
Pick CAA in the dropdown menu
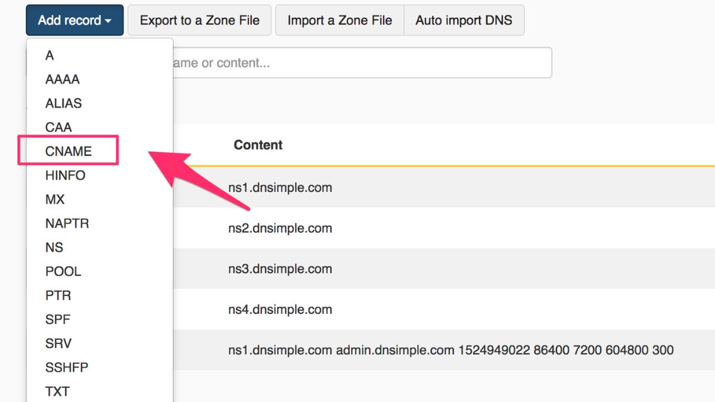coord(58,127)
